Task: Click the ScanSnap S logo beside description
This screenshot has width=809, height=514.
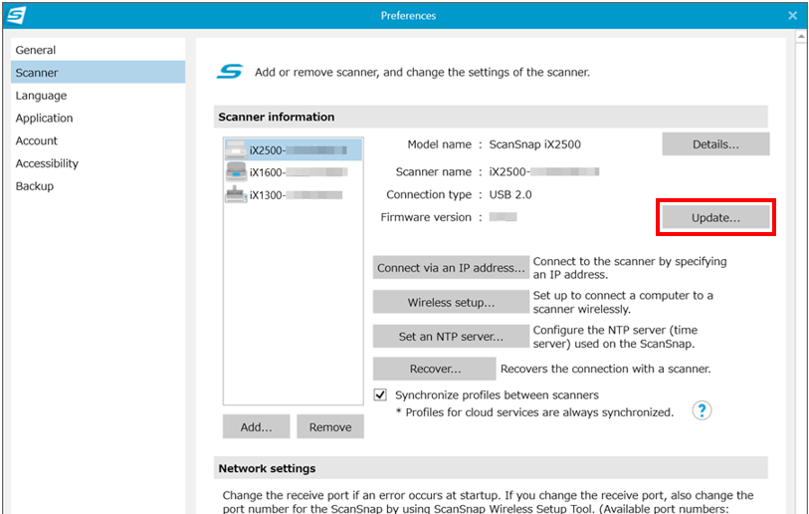Action: coord(230,72)
